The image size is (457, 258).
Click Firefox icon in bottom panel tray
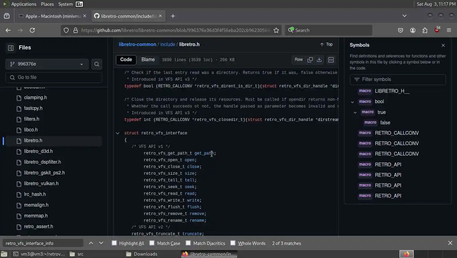407,254
